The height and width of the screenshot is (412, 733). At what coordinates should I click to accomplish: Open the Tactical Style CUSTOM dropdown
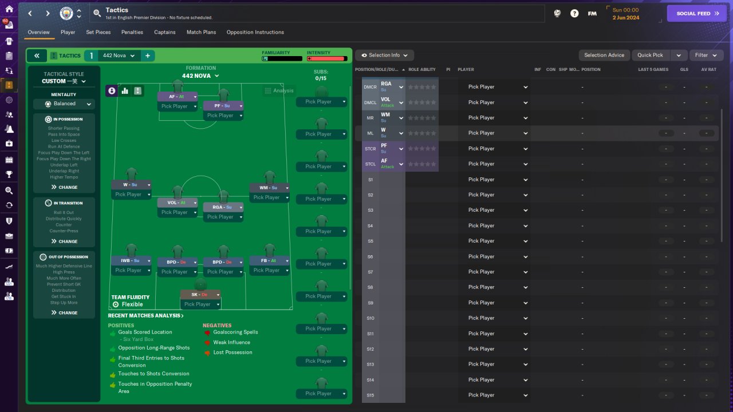[x=64, y=81]
